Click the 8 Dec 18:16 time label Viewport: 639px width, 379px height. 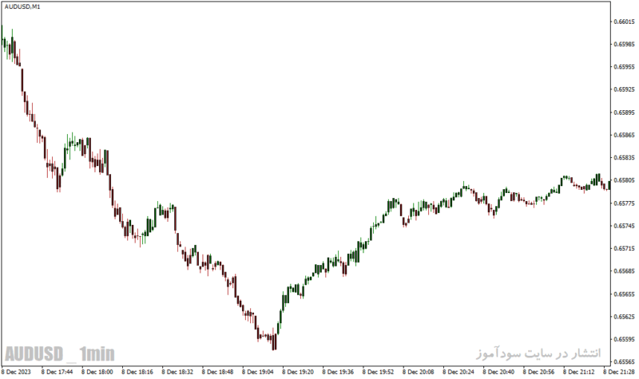pos(137,372)
